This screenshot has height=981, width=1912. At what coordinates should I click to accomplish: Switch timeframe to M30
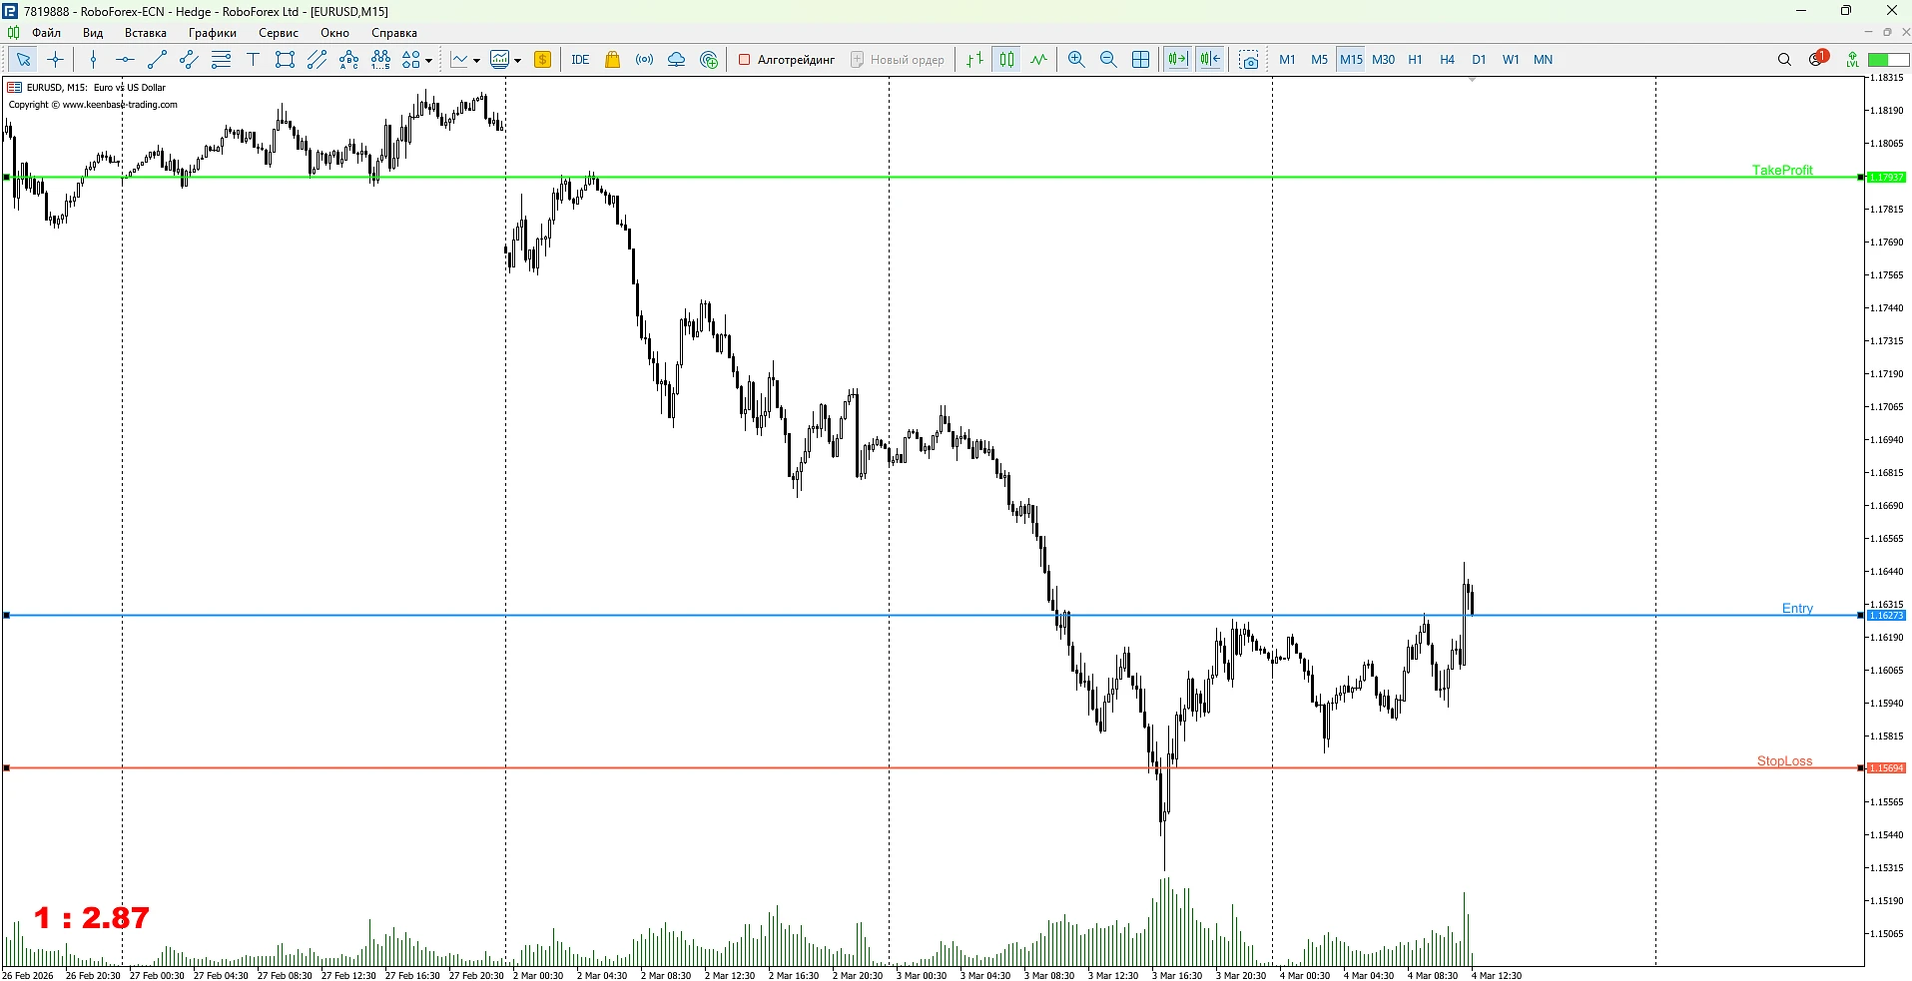coord(1383,60)
